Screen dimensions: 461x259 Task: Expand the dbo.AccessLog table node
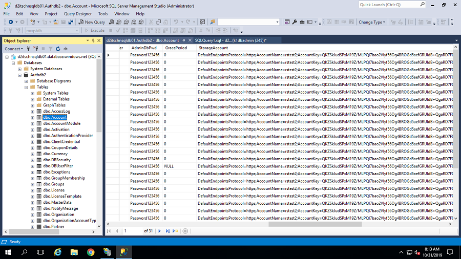33,112
